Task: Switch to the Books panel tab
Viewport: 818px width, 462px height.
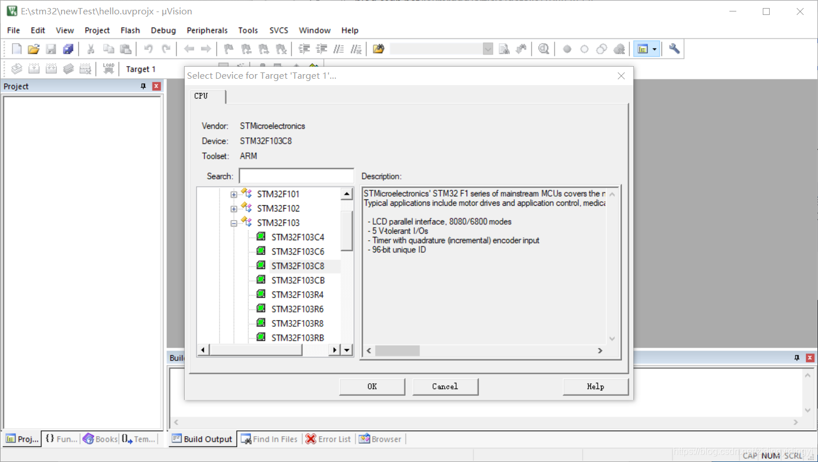Action: click(x=100, y=439)
